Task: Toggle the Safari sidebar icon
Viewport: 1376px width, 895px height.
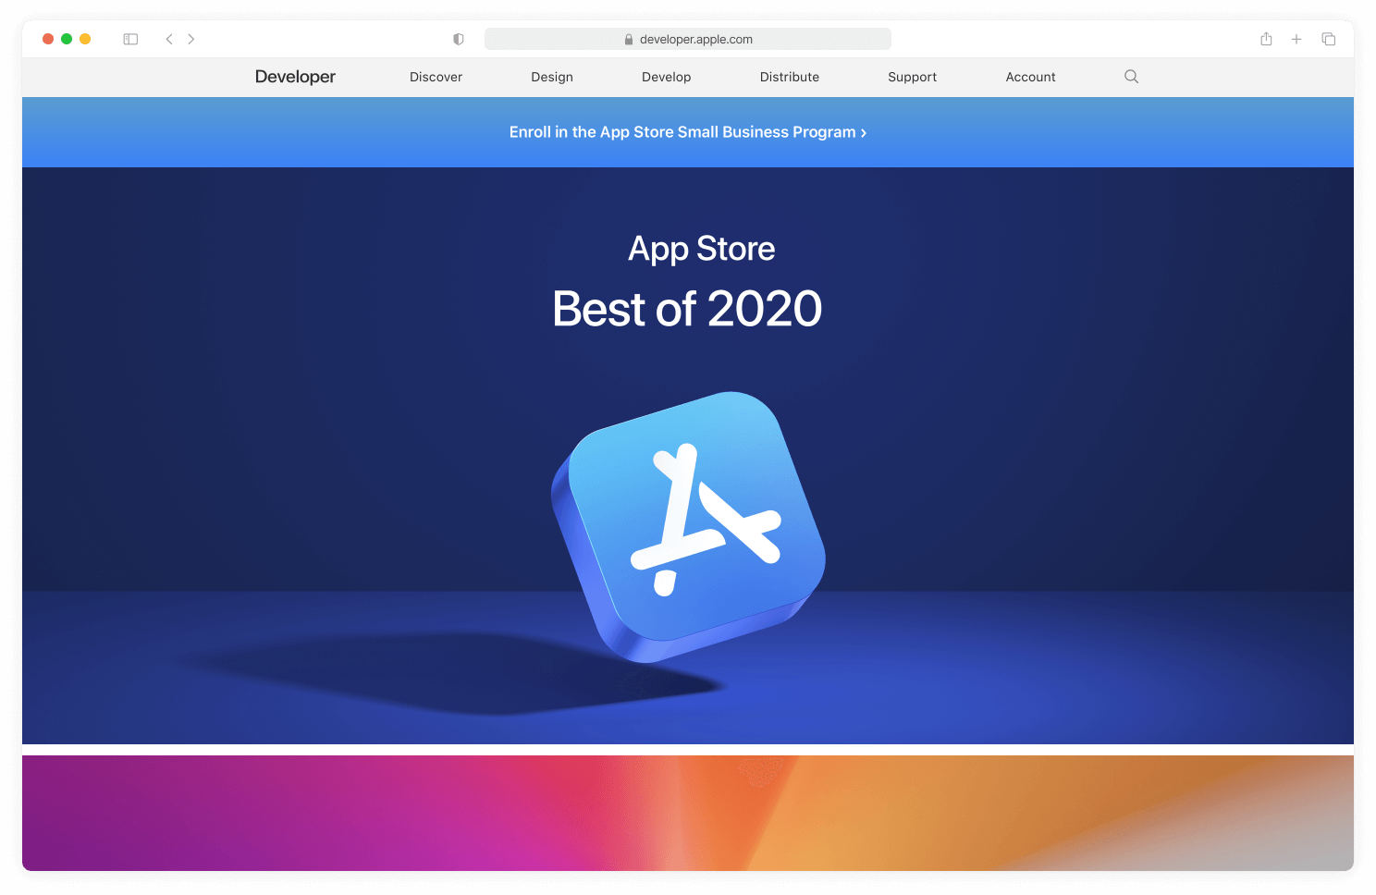Action: tap(130, 39)
